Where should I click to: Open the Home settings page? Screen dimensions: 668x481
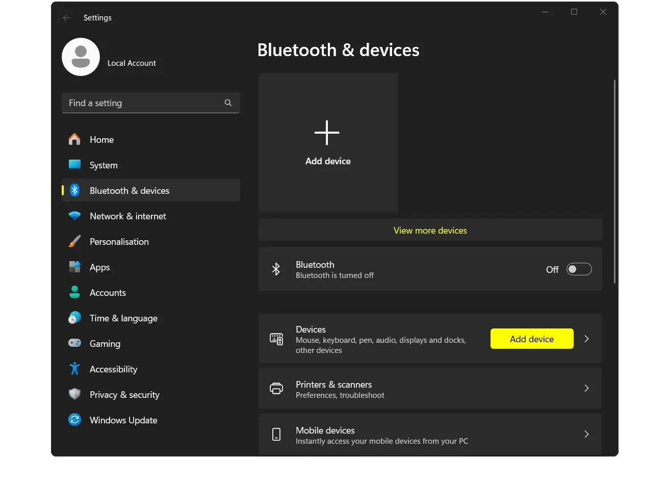click(151, 139)
